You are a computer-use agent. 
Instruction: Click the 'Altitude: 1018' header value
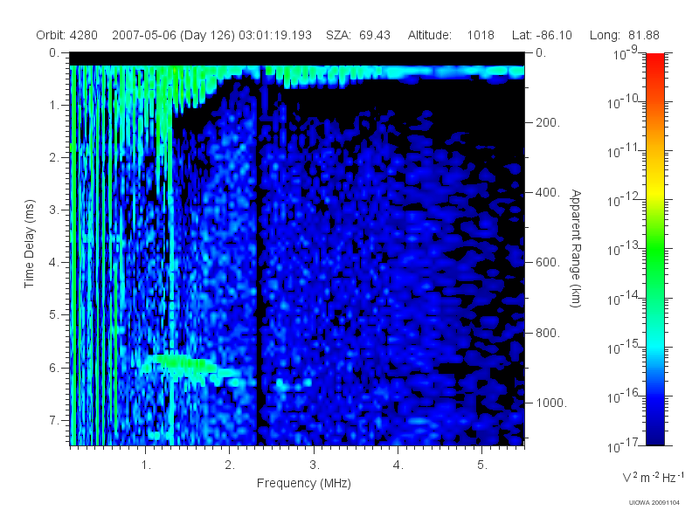pyautogui.click(x=451, y=35)
